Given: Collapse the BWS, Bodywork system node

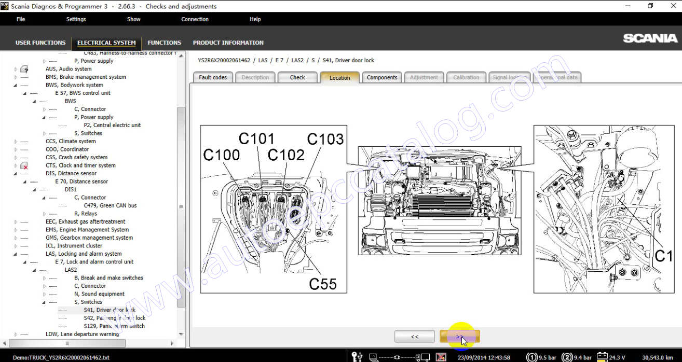Looking at the screenshot, I should coord(16,85).
